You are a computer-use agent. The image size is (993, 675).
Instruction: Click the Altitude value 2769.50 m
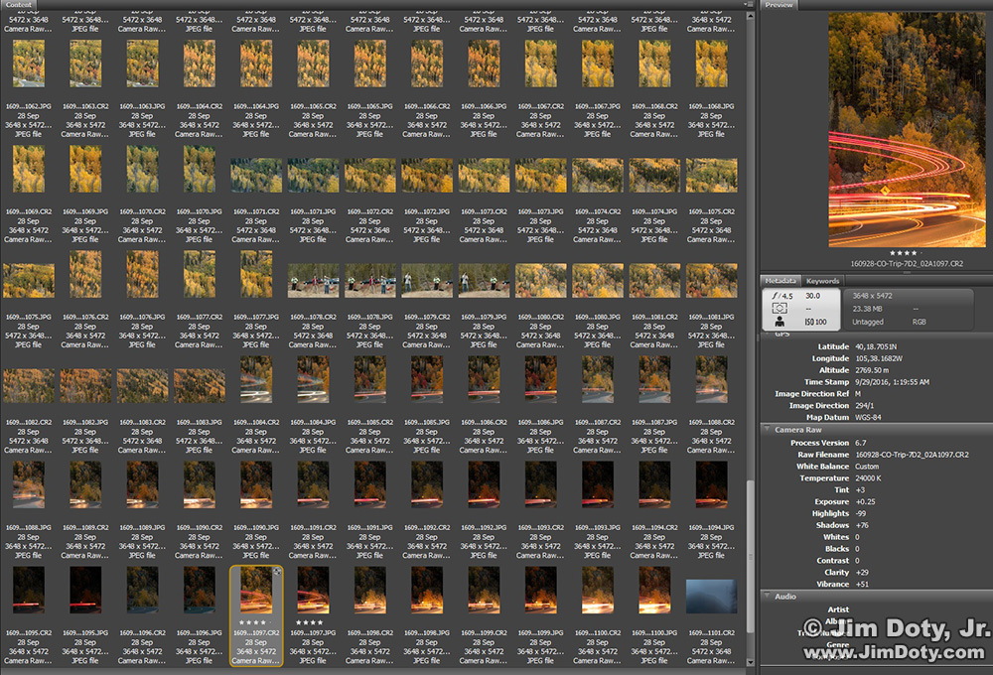872,370
